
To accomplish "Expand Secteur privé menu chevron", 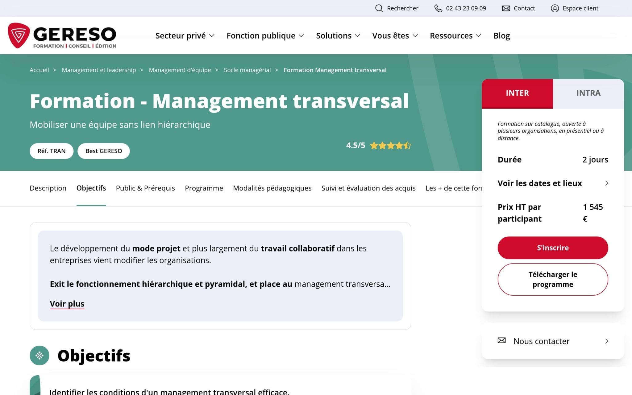I will tap(212, 36).
